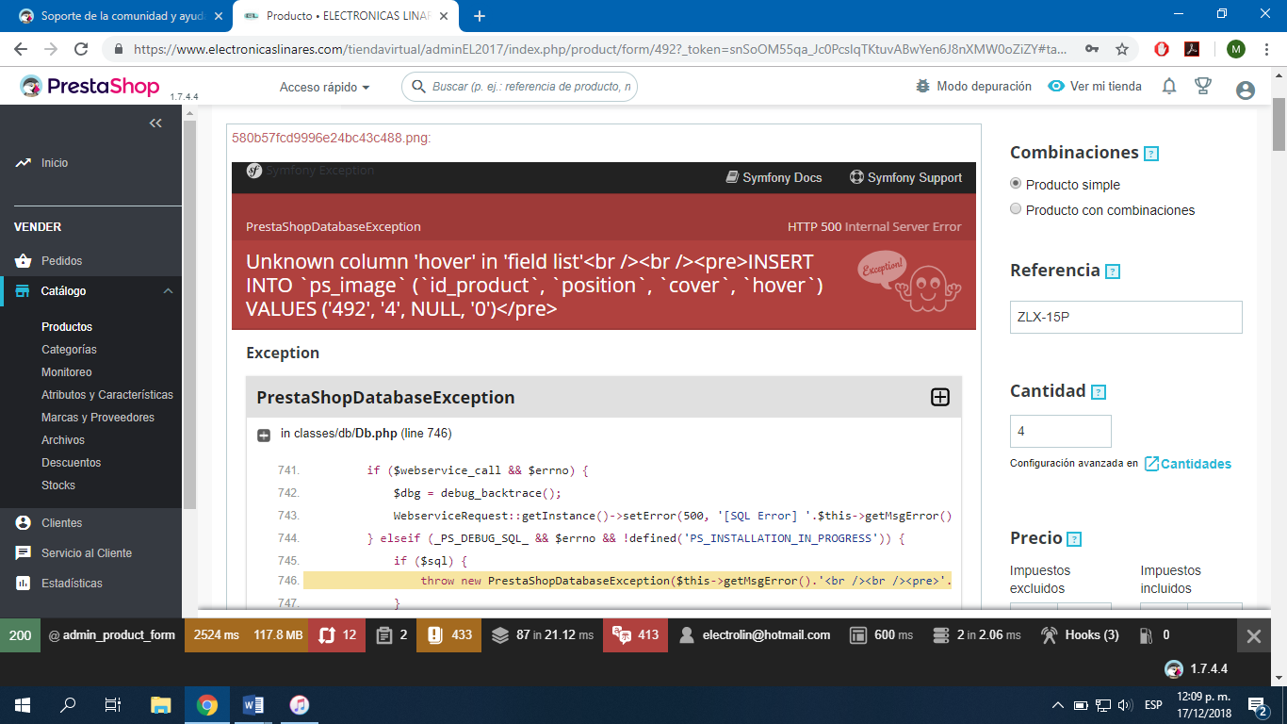Image resolution: width=1287 pixels, height=724 pixels.
Task: Open the Cantidades configuration link
Action: point(1187,464)
